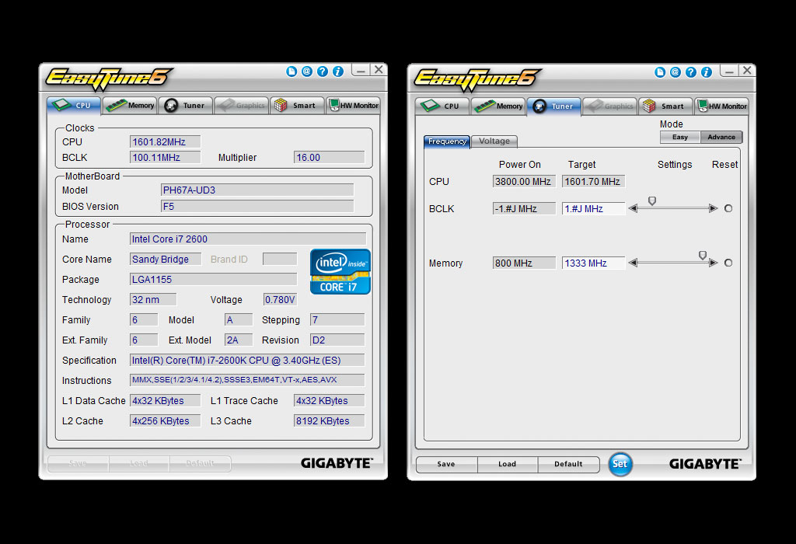Reset the Memory setting
Screen dimensions: 796x544
click(728, 263)
